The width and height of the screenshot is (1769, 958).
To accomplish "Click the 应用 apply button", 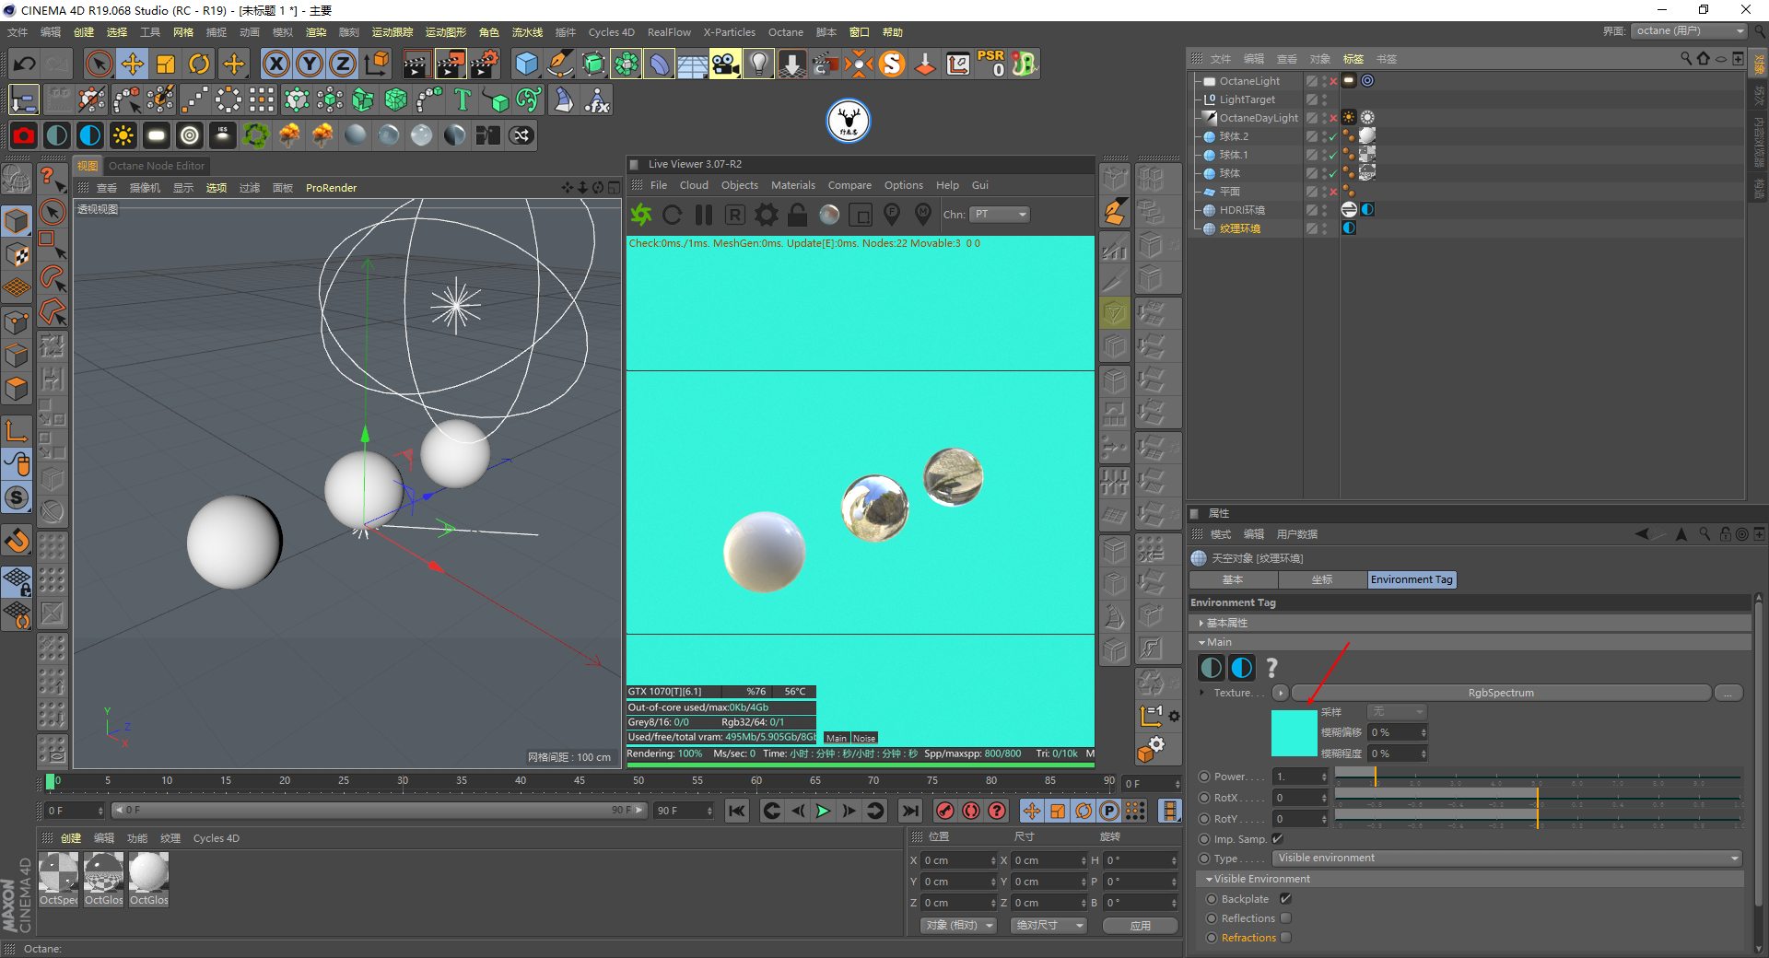I will (1140, 925).
